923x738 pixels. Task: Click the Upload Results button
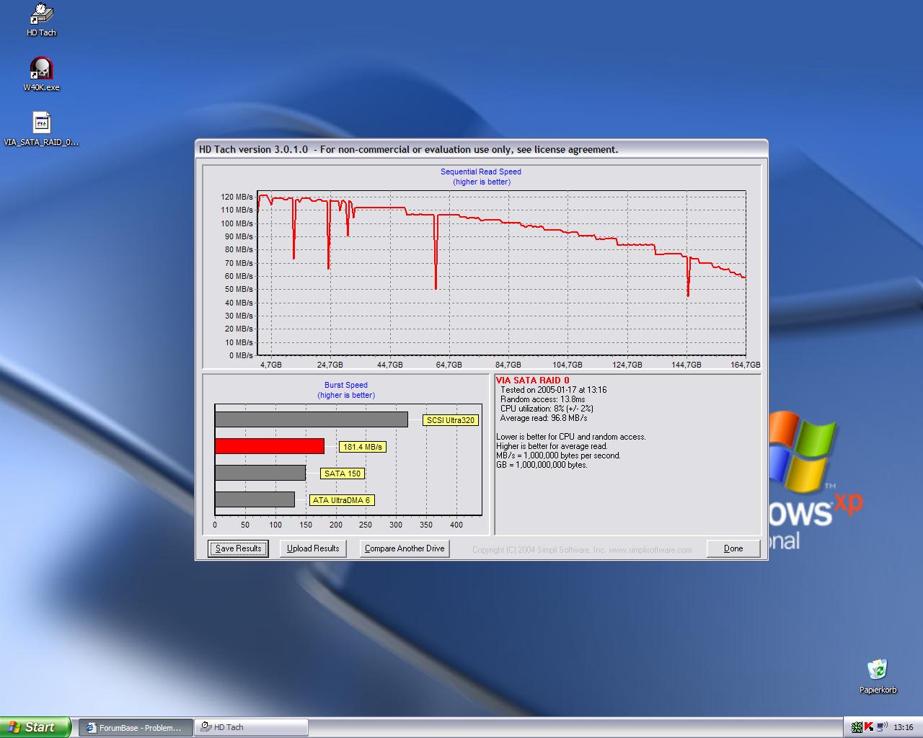313,548
